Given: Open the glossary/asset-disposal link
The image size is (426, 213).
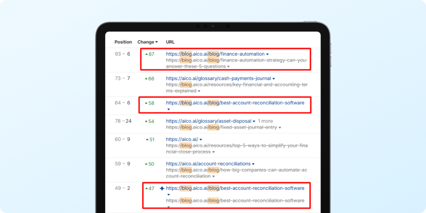Looking at the screenshot, I should pyautogui.click(x=208, y=121).
